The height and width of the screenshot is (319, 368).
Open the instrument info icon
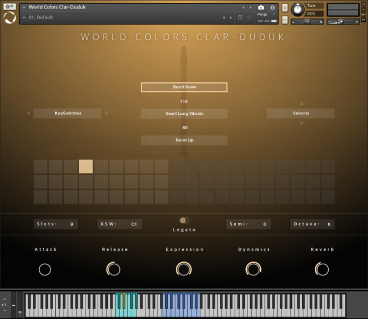[272, 7]
